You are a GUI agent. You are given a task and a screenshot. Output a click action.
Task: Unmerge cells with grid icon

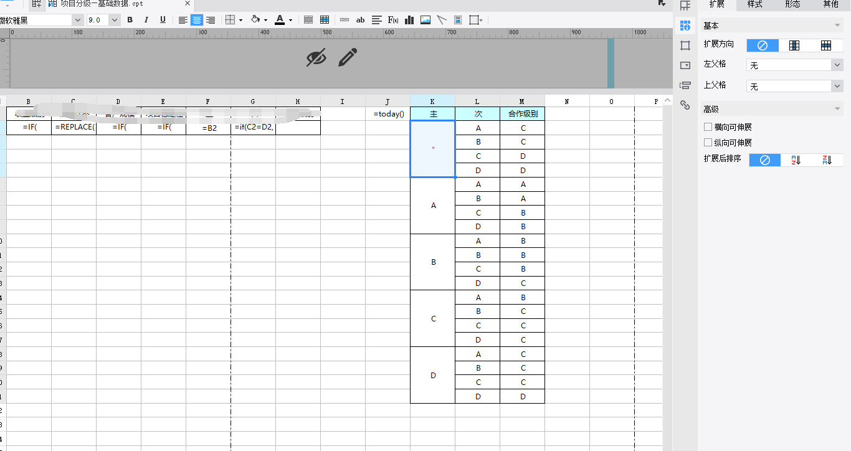(x=325, y=20)
